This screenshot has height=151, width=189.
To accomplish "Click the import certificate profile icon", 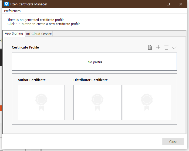I will (x=150, y=47).
